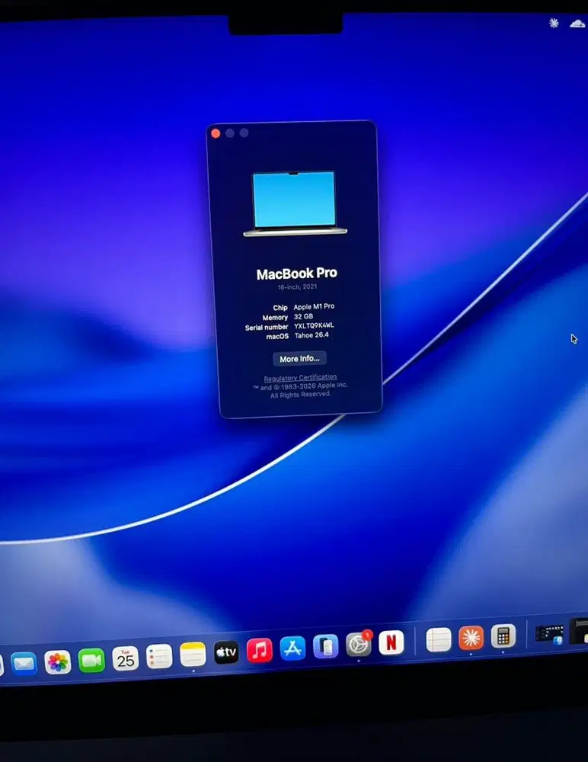Open the Regulatory Certification link
This screenshot has height=762, width=588.
[x=300, y=378]
